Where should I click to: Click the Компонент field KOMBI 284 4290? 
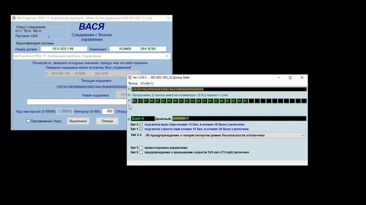click(138, 49)
